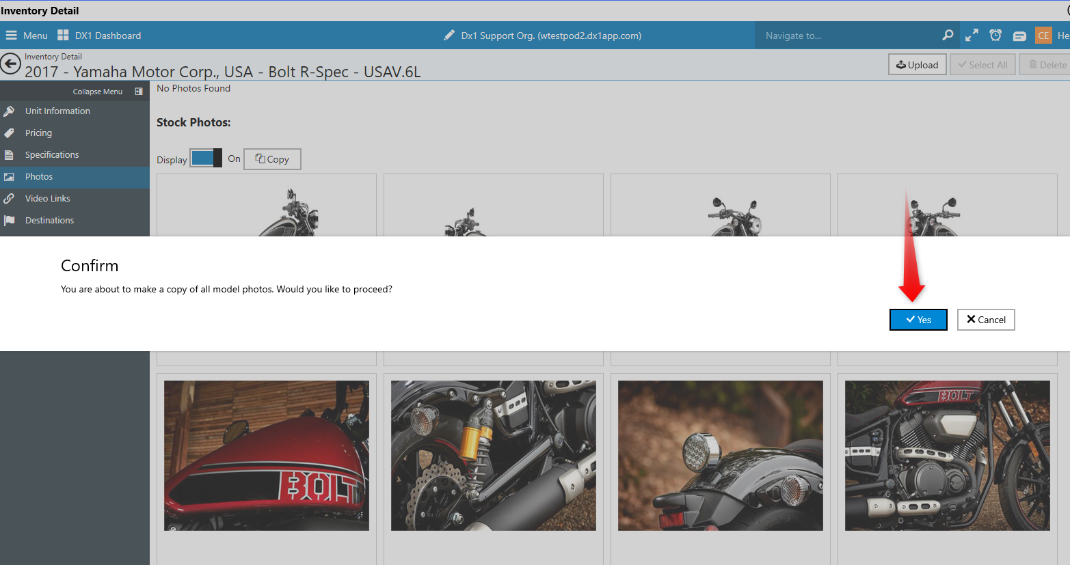Click the pencil edit icon beside Dx1 Support Org.
This screenshot has height=565, width=1070.
tap(449, 36)
